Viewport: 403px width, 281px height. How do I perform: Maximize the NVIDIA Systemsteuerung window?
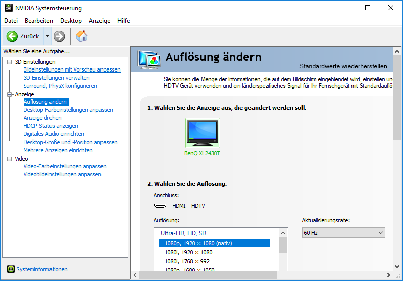(x=368, y=8)
